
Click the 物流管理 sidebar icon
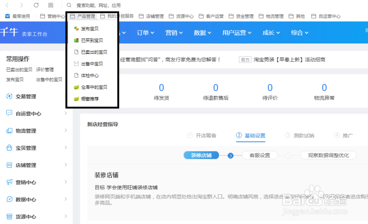9,131
